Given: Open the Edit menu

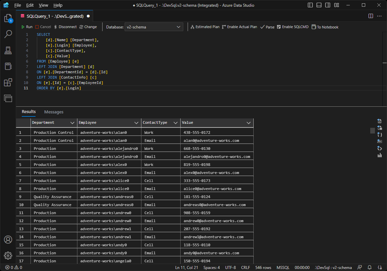Looking at the screenshot, I should (30, 5).
